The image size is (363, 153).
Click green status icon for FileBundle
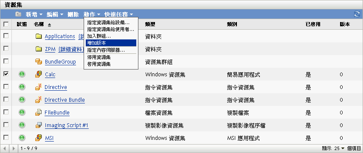[22, 112]
